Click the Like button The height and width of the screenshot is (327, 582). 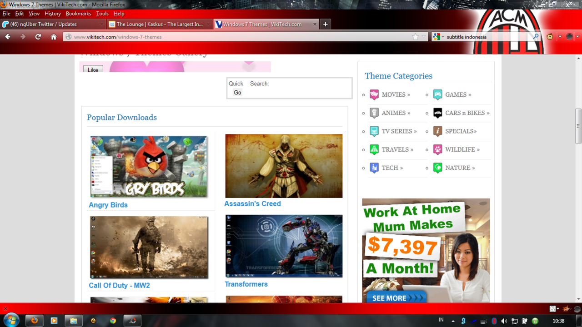pos(93,69)
